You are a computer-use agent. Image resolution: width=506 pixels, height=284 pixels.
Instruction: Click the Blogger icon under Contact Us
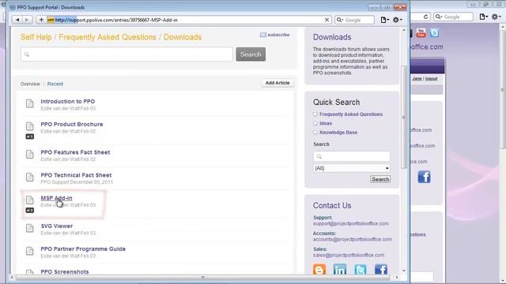tap(319, 269)
